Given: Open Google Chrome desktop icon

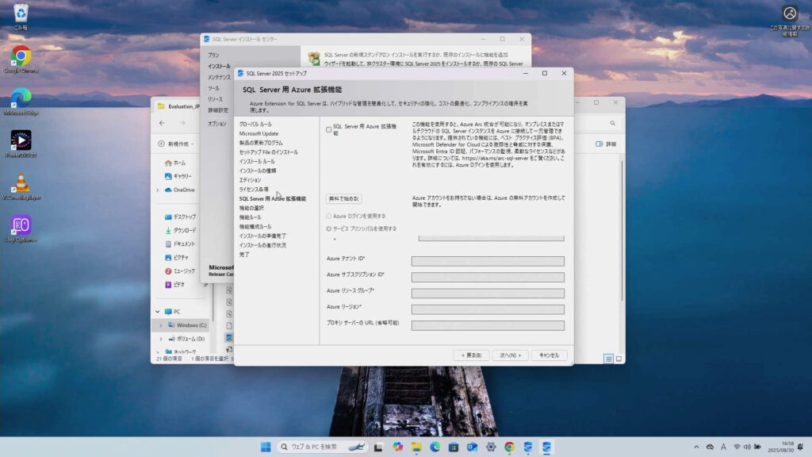Looking at the screenshot, I should [21, 60].
